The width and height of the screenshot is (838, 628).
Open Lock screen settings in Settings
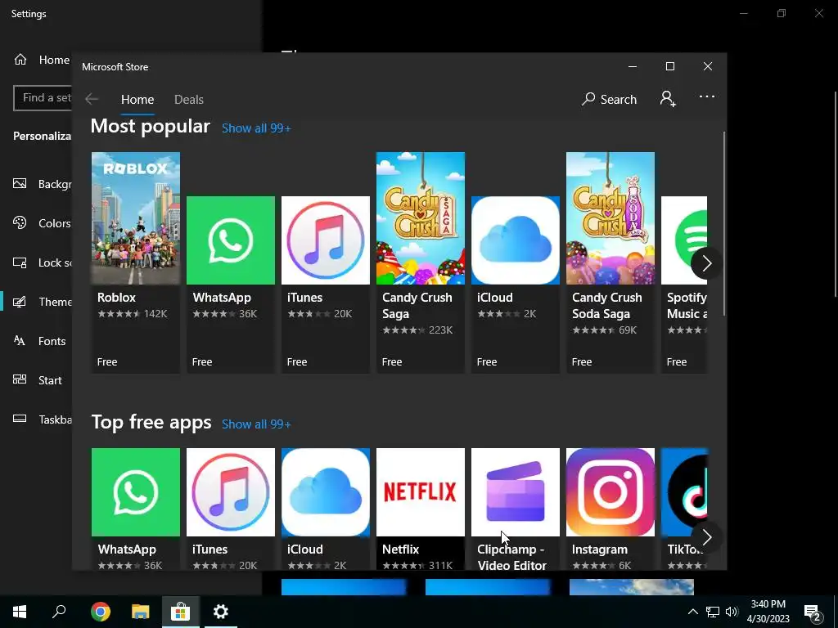(x=42, y=262)
